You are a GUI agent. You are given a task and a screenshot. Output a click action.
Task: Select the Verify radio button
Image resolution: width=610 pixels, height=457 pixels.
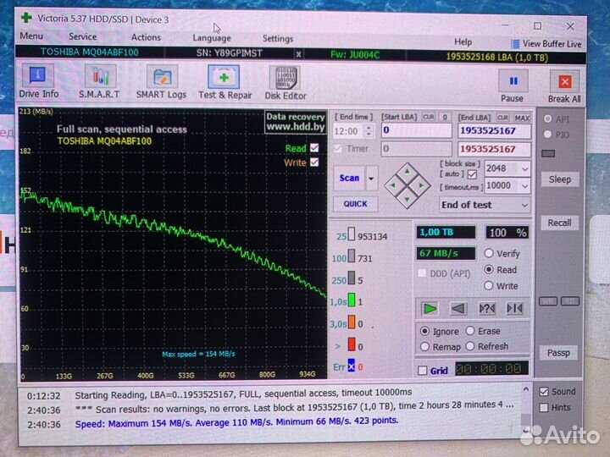[489, 253]
